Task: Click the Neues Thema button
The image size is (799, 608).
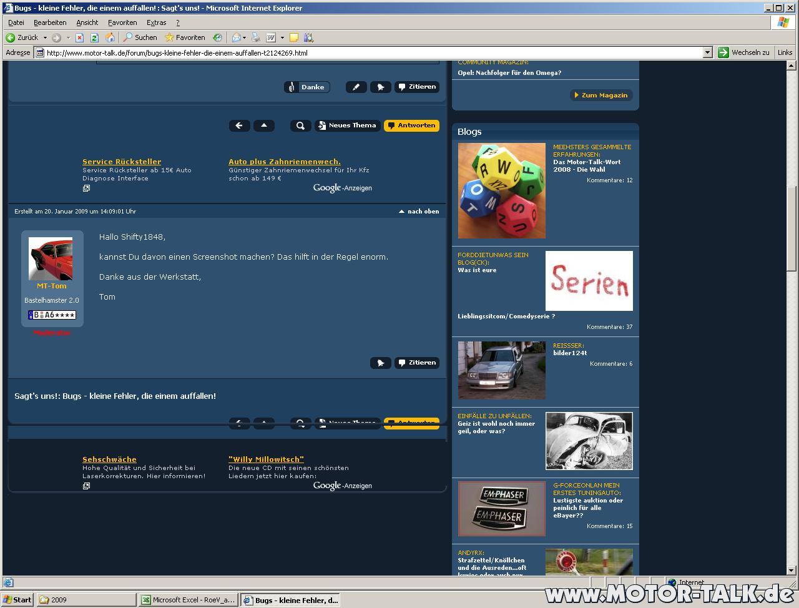Action: [347, 125]
